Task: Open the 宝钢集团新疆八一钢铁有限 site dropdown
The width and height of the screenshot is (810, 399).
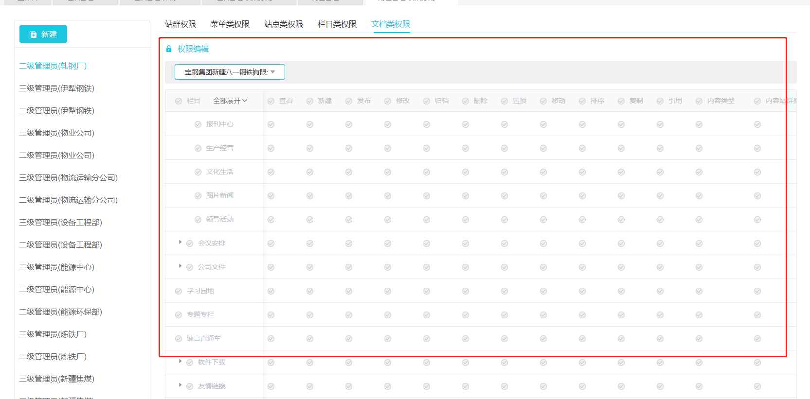Action: click(x=230, y=72)
